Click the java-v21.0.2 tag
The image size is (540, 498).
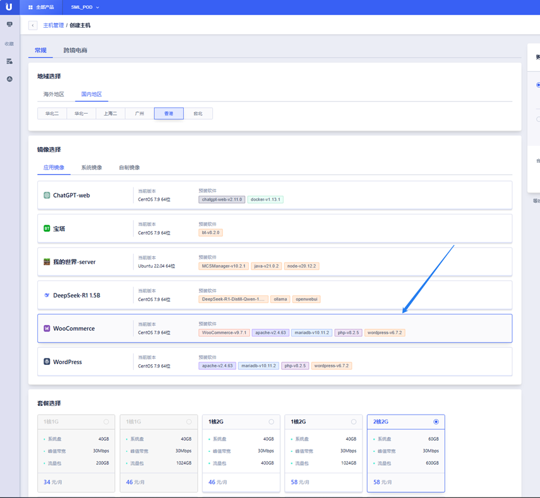coord(267,266)
